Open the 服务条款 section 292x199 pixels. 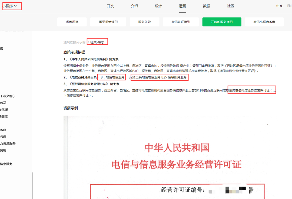click(x=144, y=22)
